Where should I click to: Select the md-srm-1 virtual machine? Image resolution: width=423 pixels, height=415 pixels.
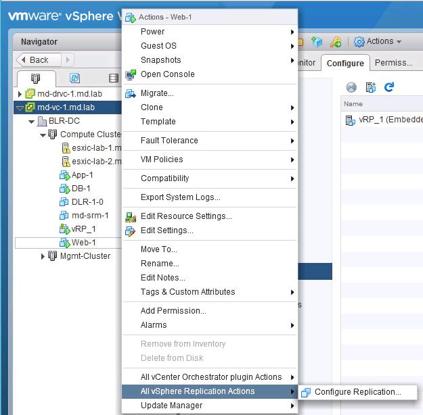(90, 216)
